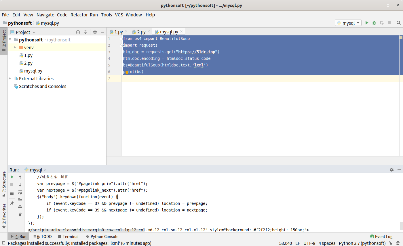The height and width of the screenshot is (246, 403).
Task: Open the 6: TODO tool window
Action: pyautogui.click(x=42, y=237)
